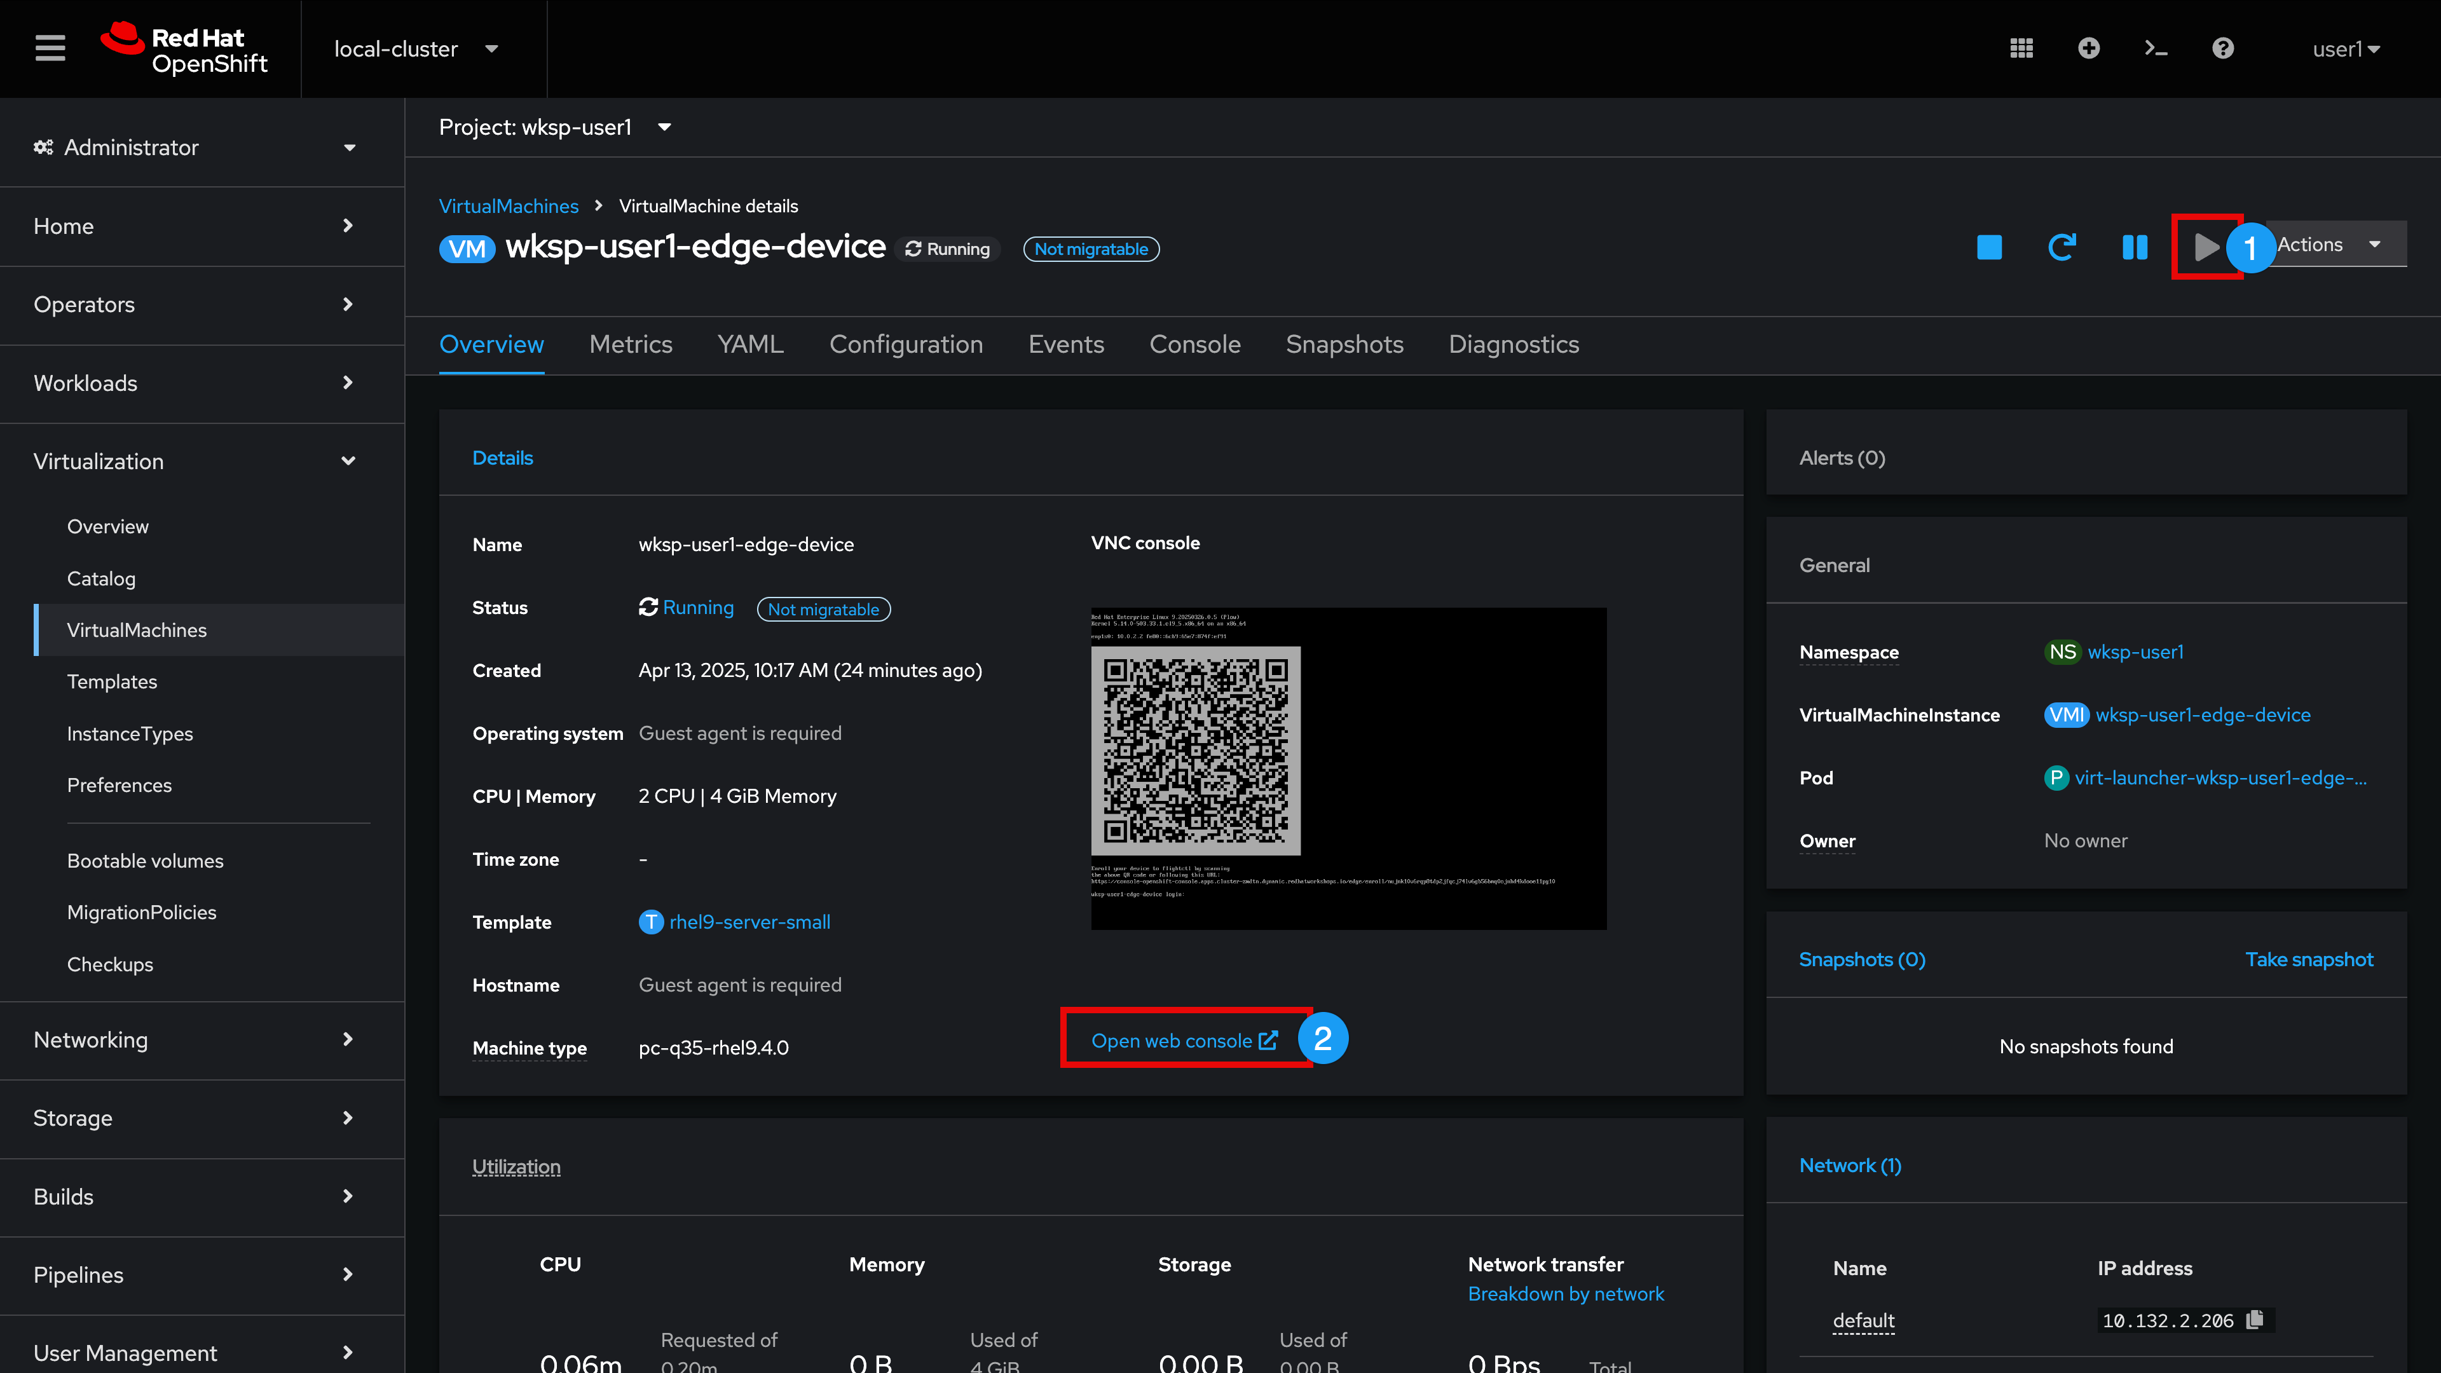Click Breakdown by network link
Viewport: 2441px width, 1373px height.
1566,1294
